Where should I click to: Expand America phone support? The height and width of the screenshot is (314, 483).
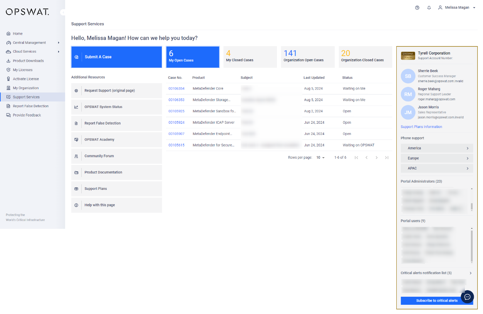437,148
